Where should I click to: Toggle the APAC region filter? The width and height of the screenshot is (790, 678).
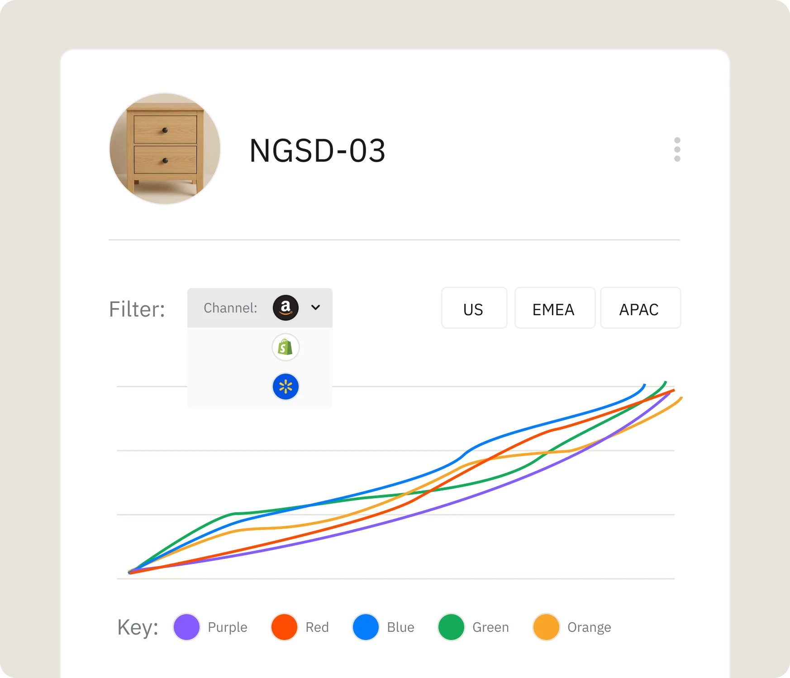point(640,308)
